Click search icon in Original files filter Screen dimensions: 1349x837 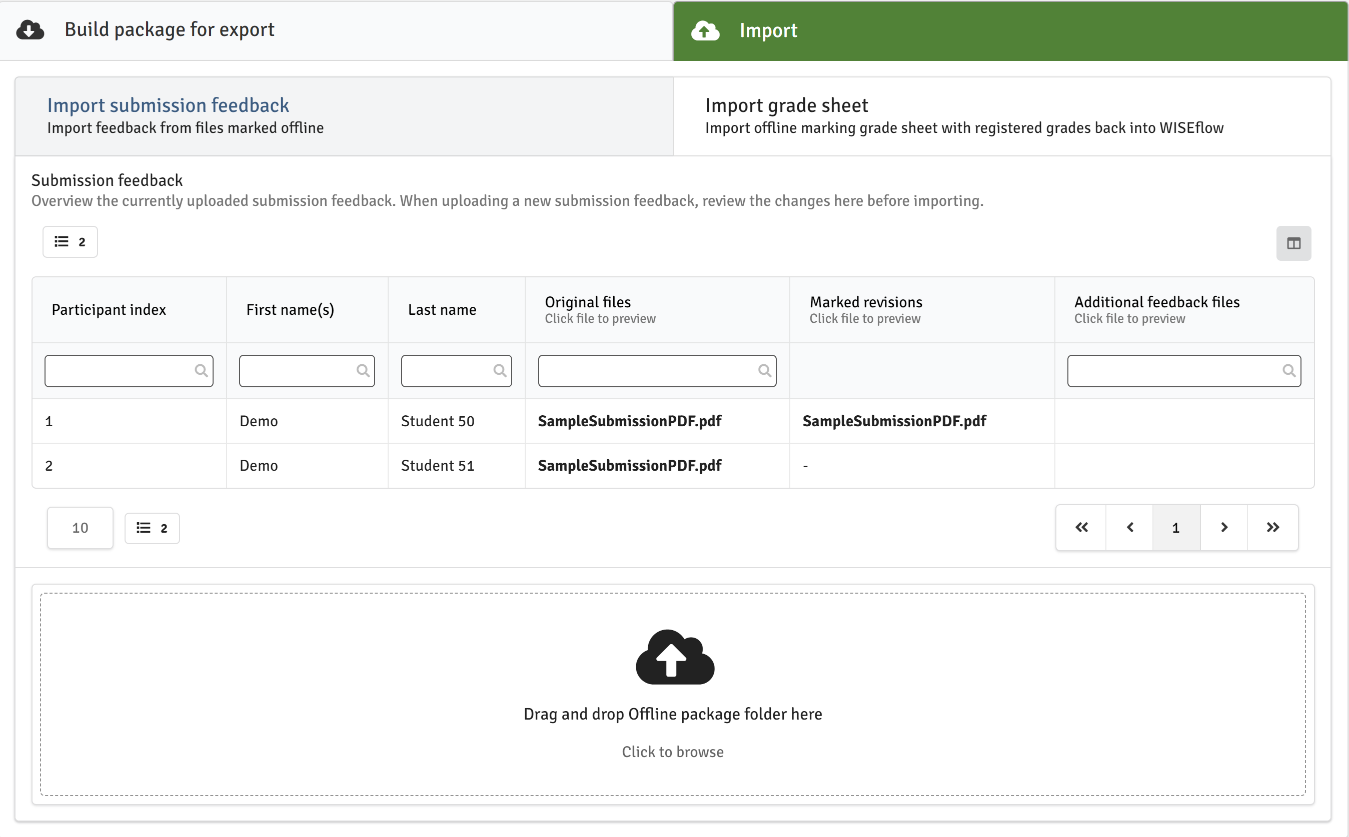(764, 371)
